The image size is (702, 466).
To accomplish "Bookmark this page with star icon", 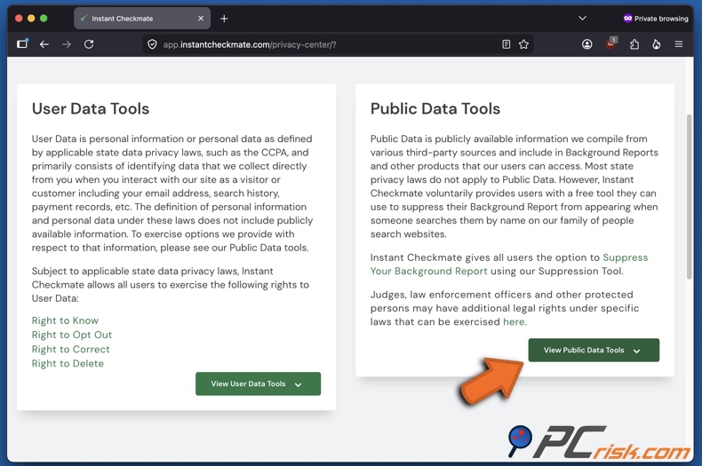I will click(523, 44).
